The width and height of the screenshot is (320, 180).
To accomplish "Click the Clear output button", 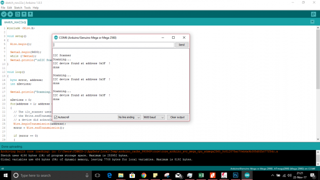I will tap(177, 117).
